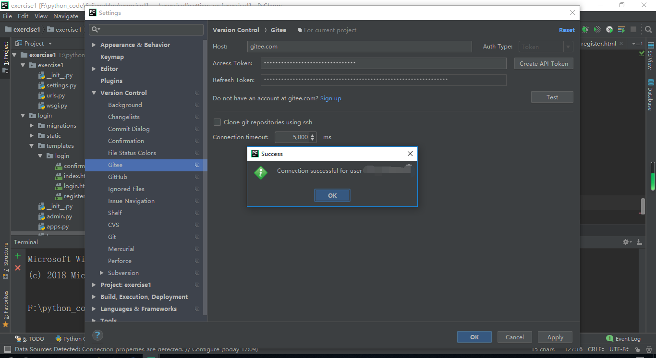
Task: Click the Sign up link
Action: pyautogui.click(x=331, y=98)
